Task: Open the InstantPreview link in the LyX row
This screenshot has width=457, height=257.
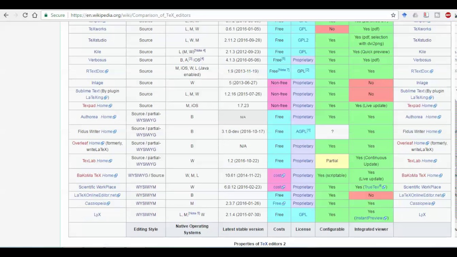Action: (371, 218)
